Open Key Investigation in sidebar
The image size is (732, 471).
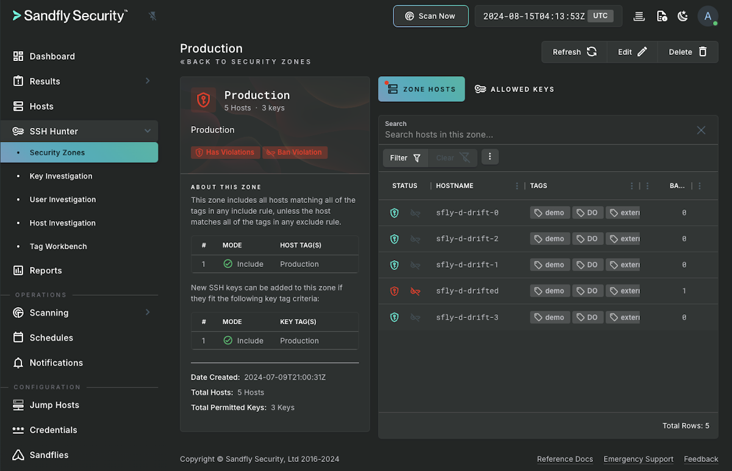(x=61, y=176)
